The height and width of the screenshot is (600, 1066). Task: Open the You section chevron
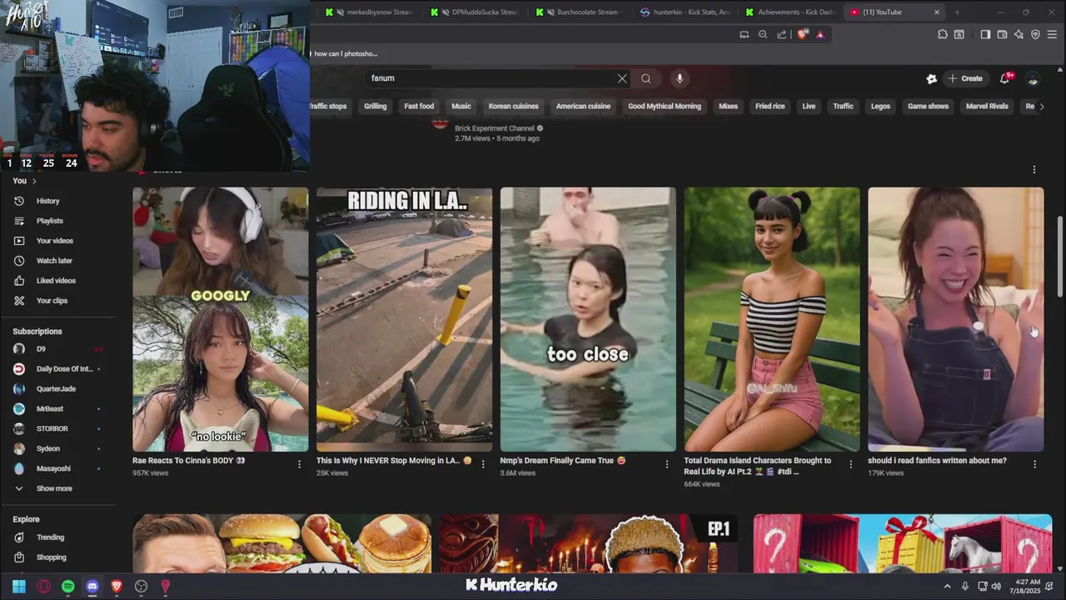point(34,181)
